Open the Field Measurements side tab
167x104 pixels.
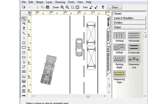(x=109, y=58)
